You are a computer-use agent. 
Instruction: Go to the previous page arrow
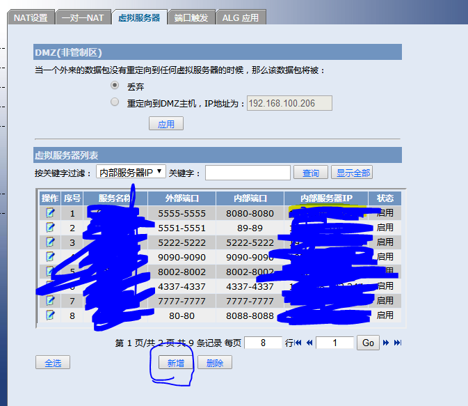[309, 343]
